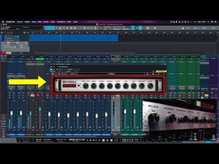
Task: Click the Show button
Action: pos(214,28)
